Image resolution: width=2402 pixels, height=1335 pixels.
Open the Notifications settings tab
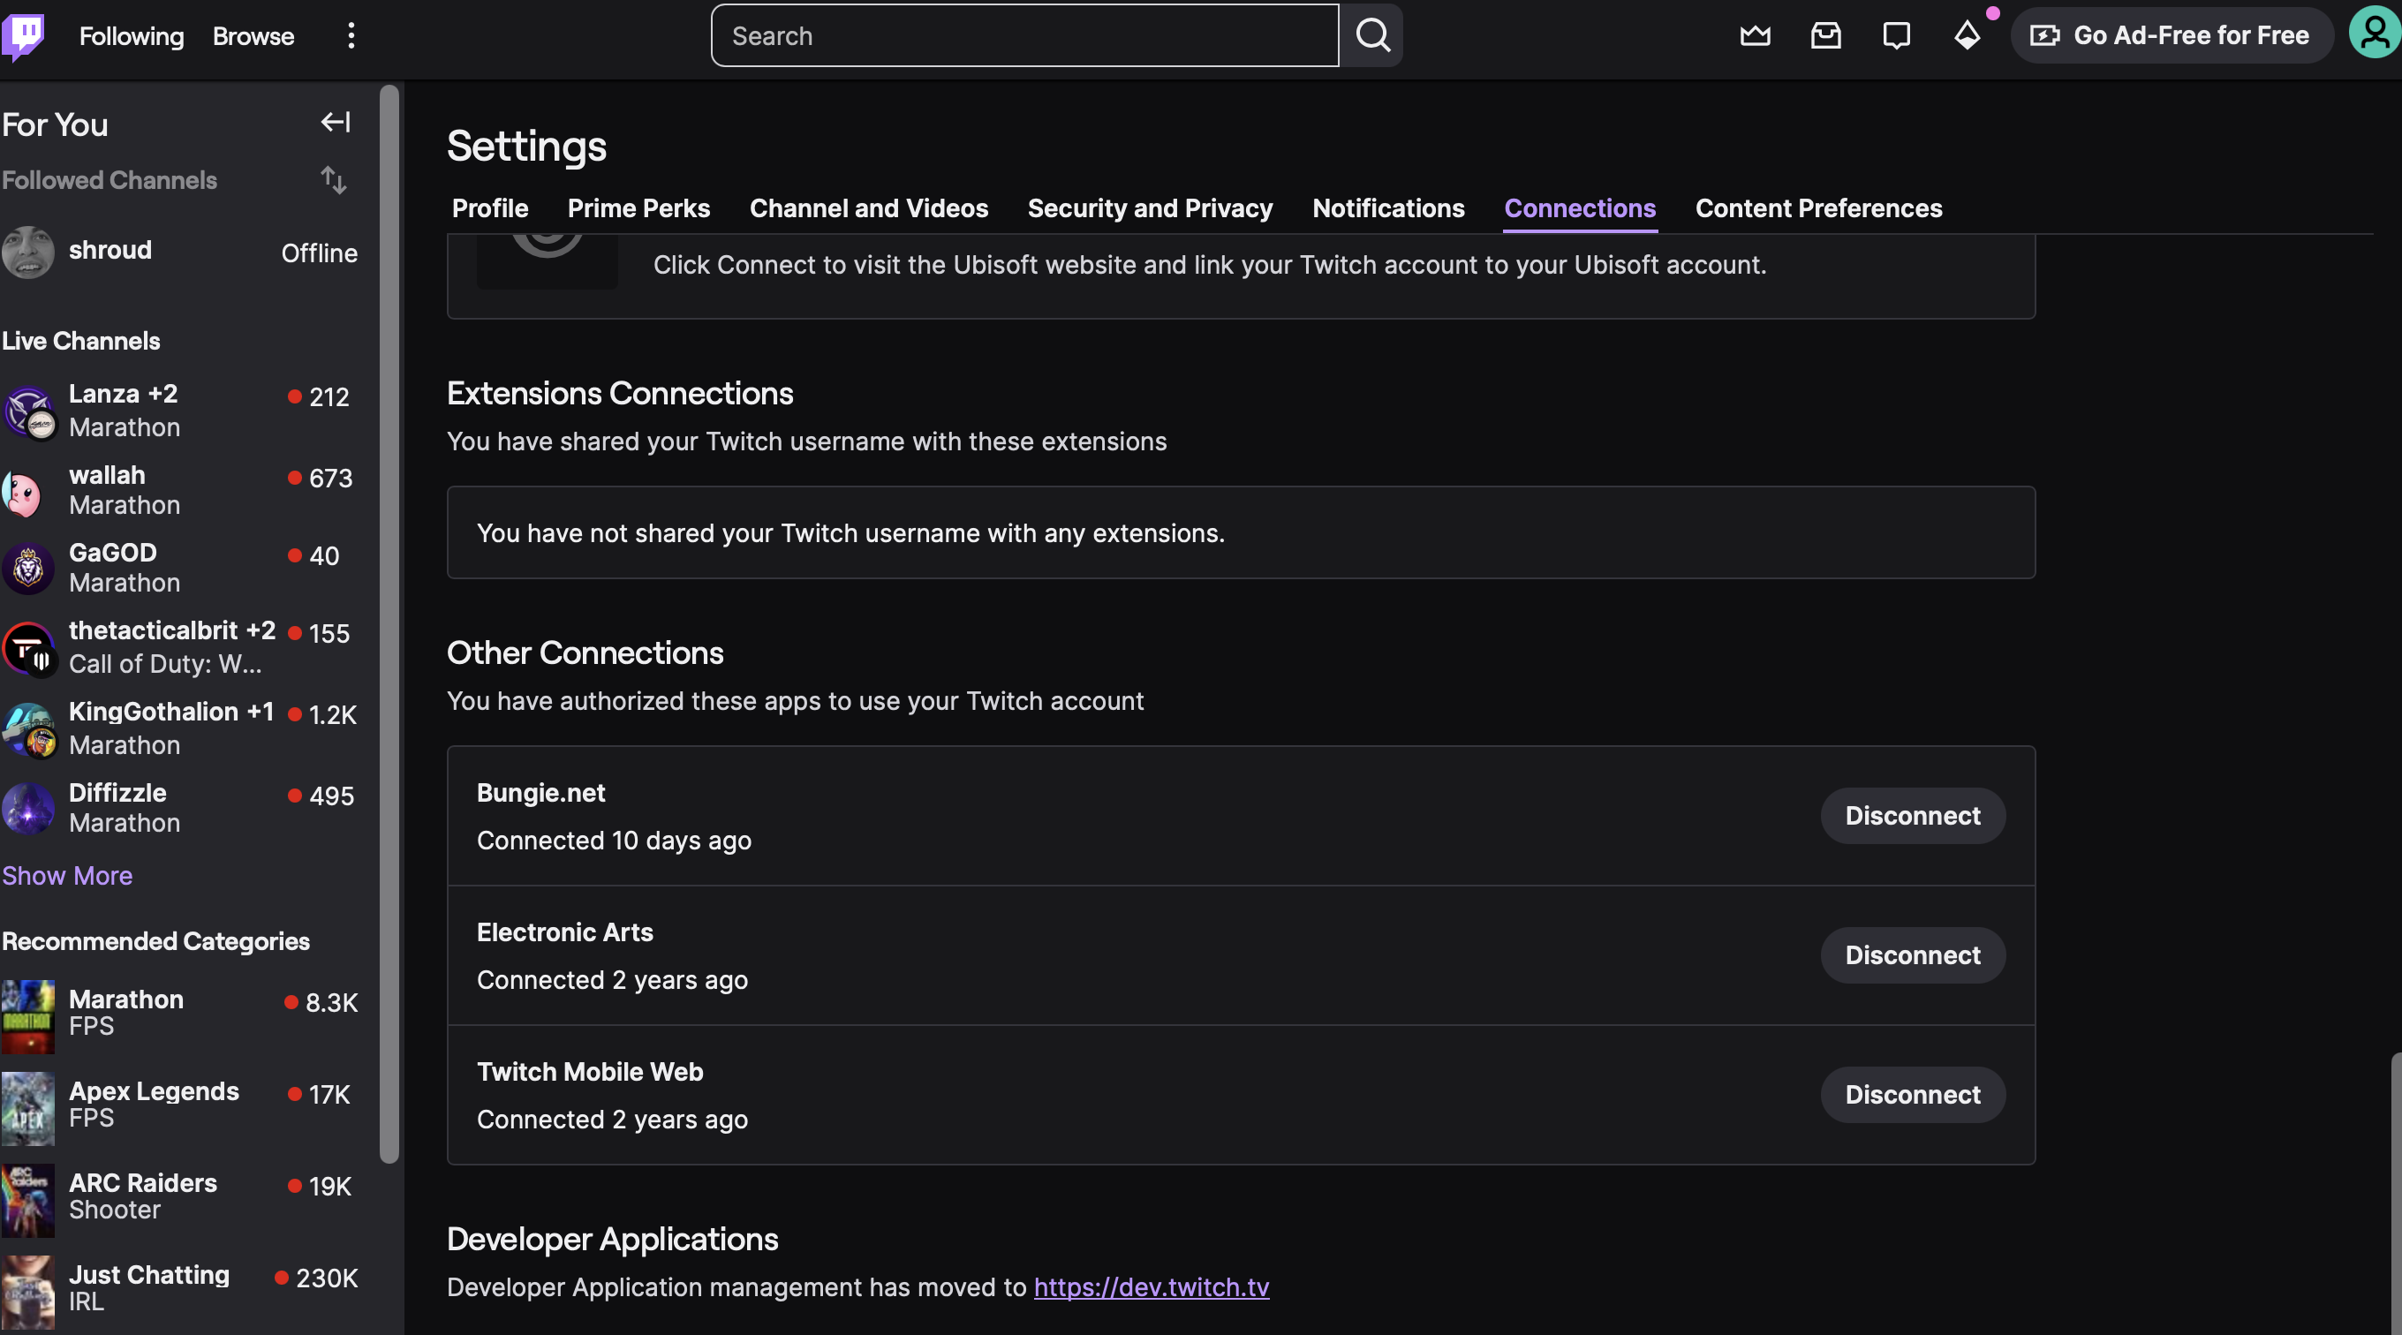[1387, 207]
